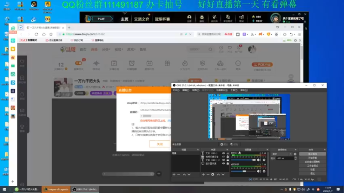This screenshot has width=344, height=193.
Task: Open the gift box icon
Action: coord(167,63)
